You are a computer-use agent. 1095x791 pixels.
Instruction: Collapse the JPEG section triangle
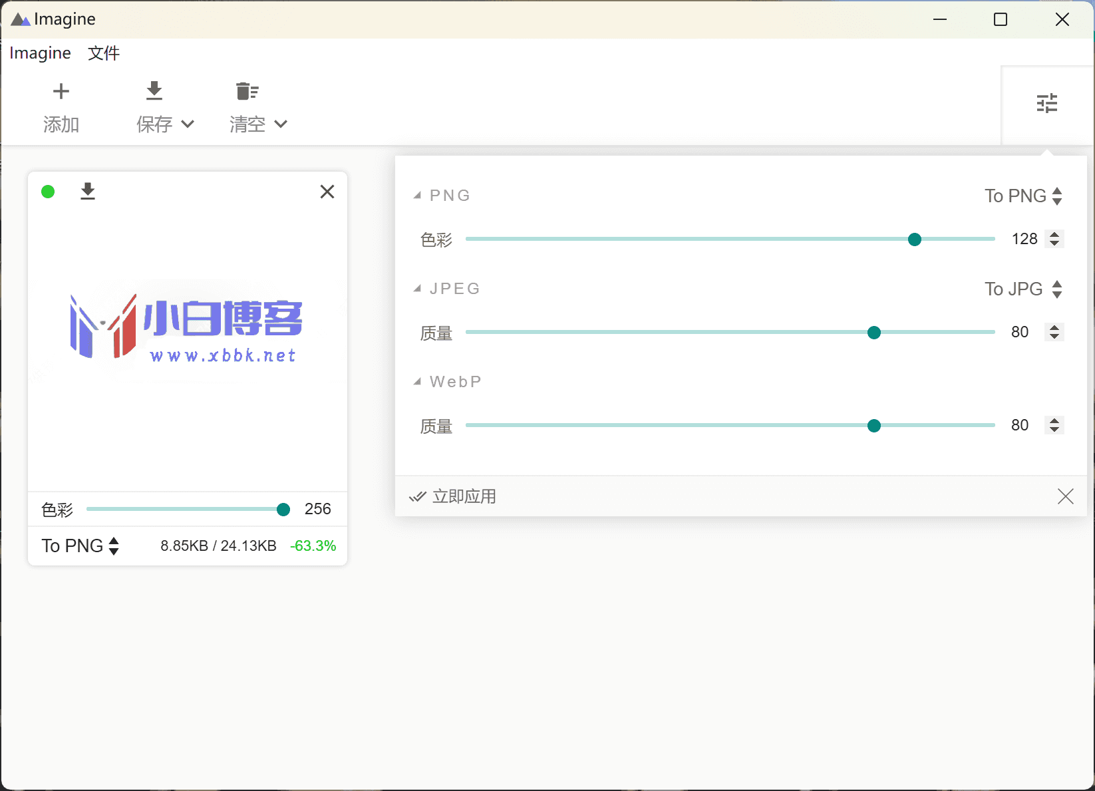(x=417, y=289)
